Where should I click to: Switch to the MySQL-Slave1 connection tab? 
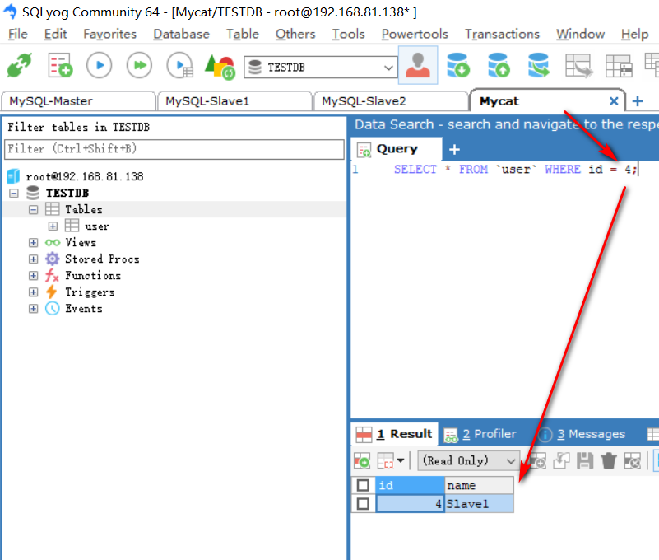(234, 101)
